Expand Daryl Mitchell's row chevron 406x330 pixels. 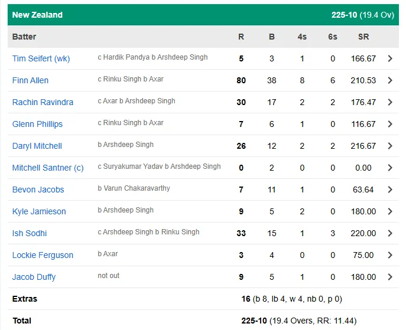pos(390,146)
